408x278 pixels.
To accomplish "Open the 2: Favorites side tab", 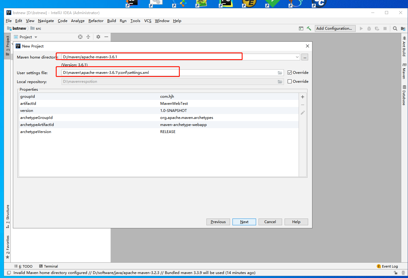I will 8,247.
